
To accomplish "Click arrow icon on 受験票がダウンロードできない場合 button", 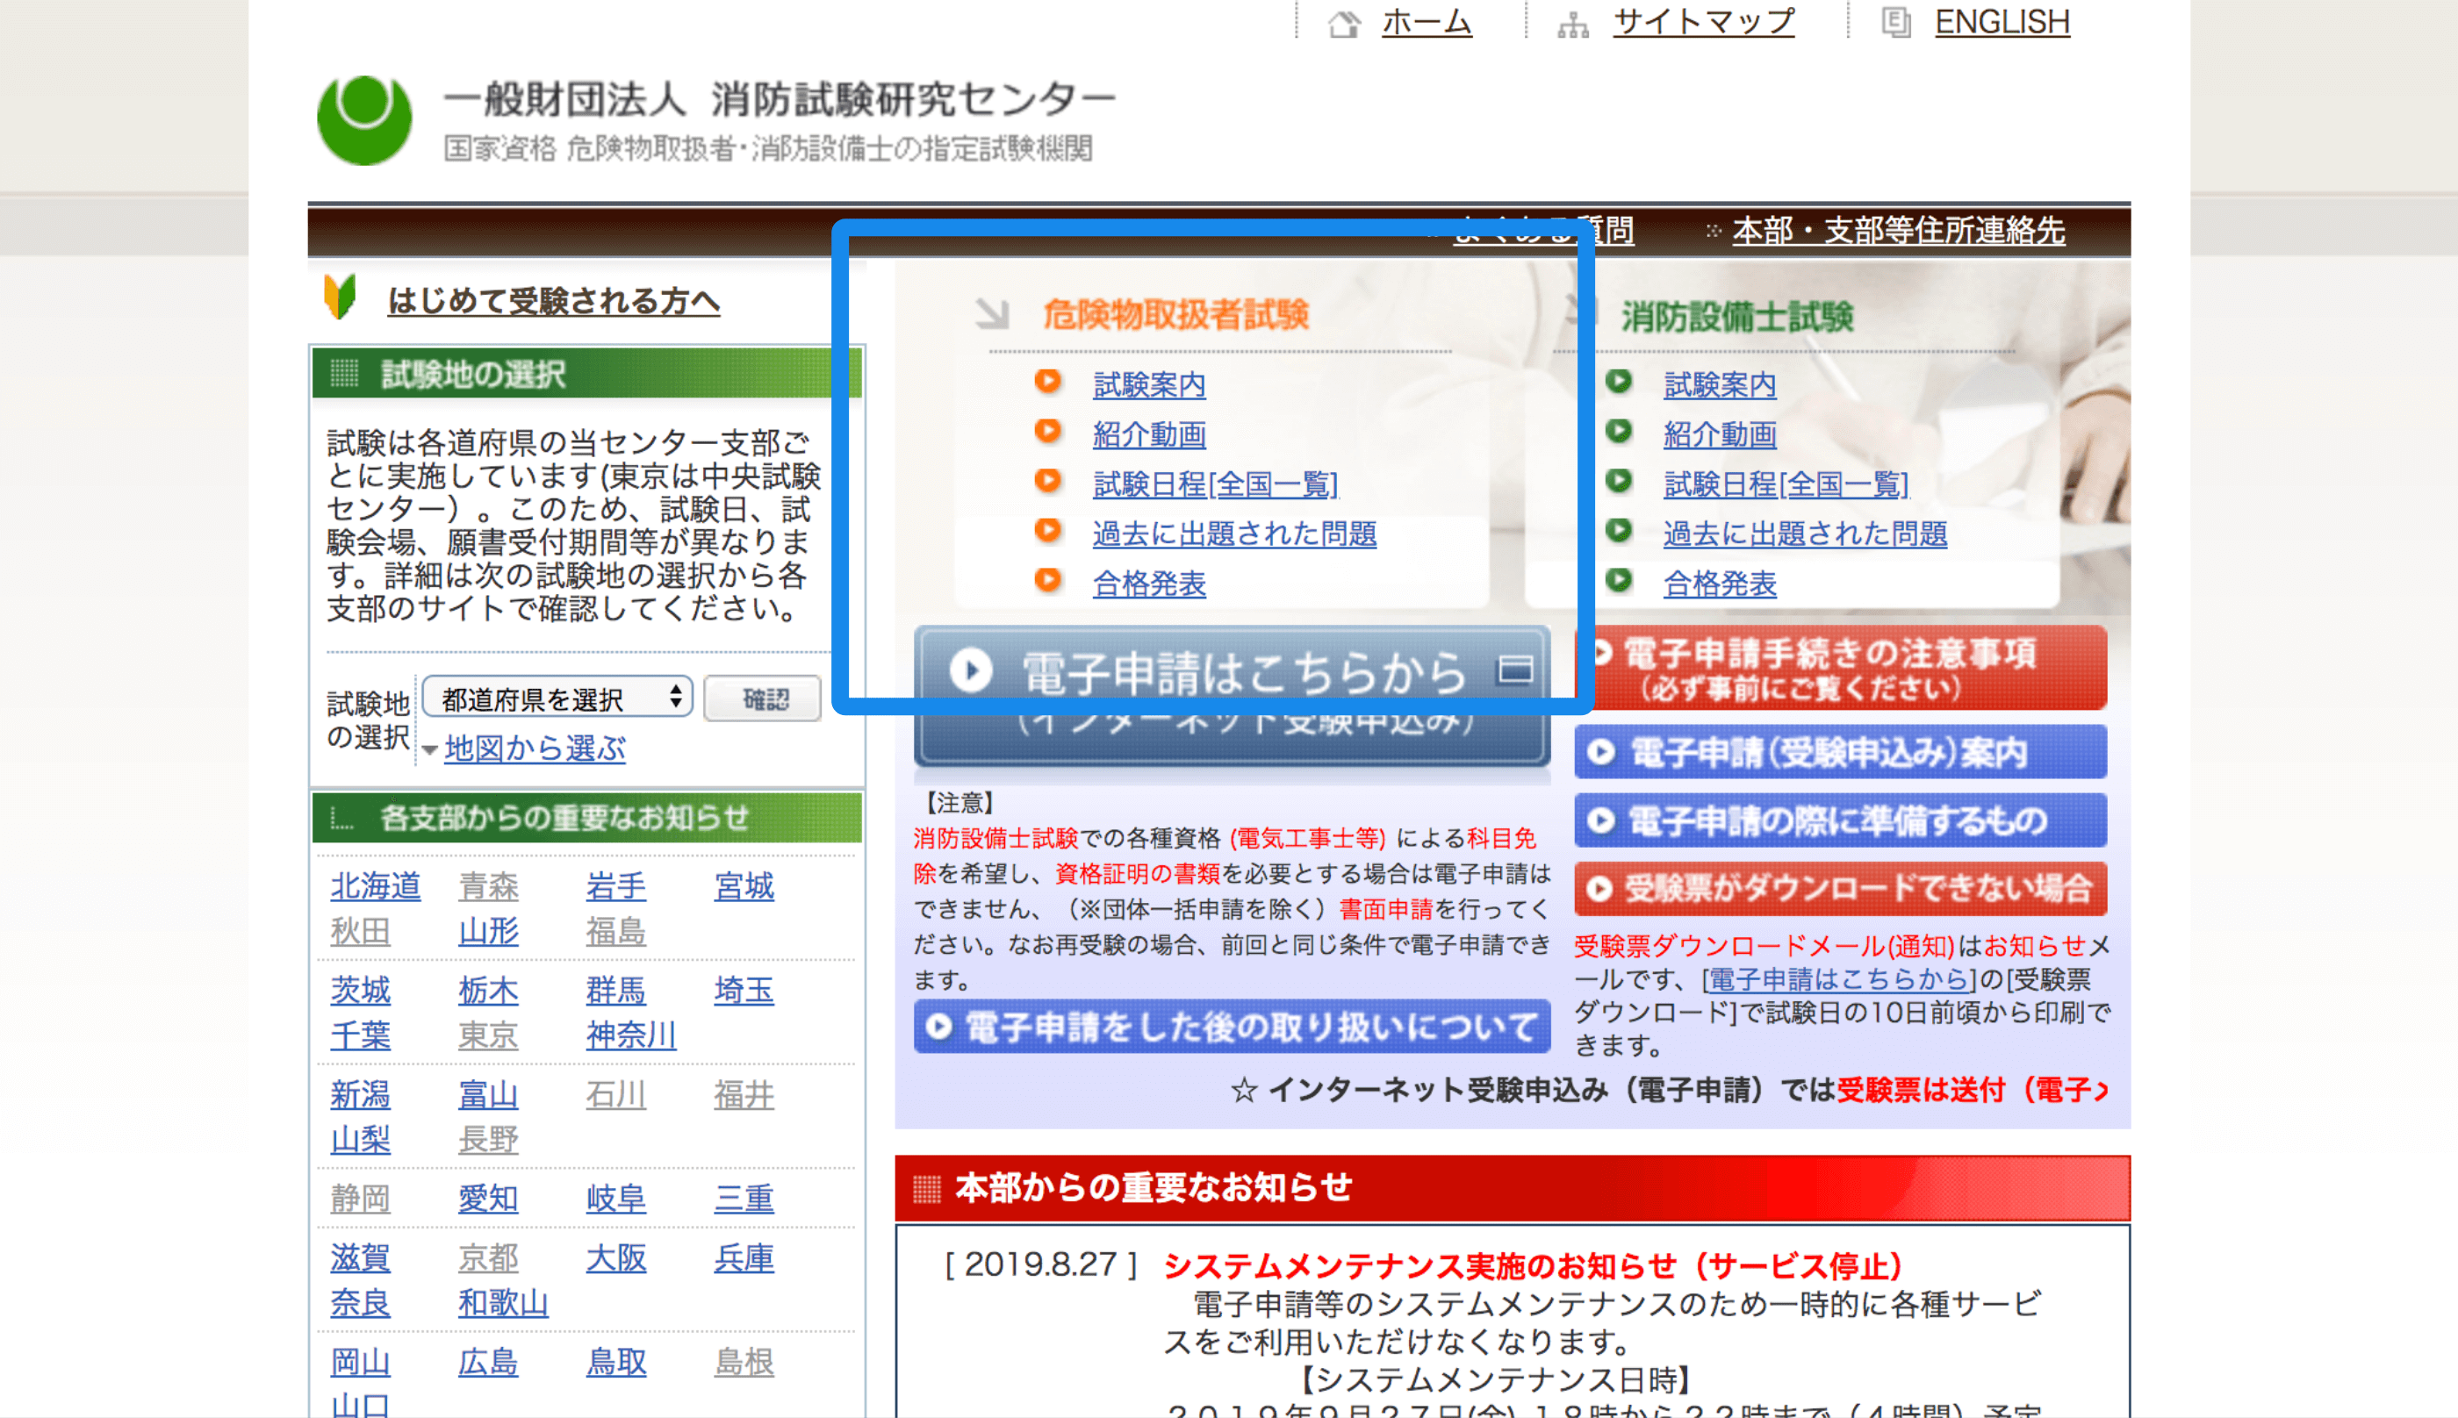I will pos(1599,888).
